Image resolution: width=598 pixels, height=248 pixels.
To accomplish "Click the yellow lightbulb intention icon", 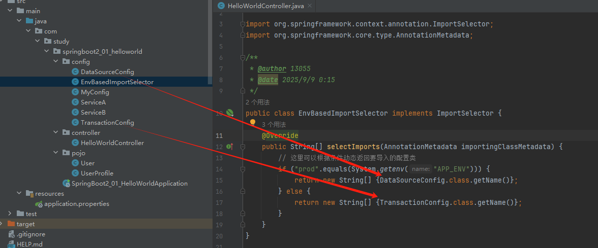I will (x=252, y=123).
